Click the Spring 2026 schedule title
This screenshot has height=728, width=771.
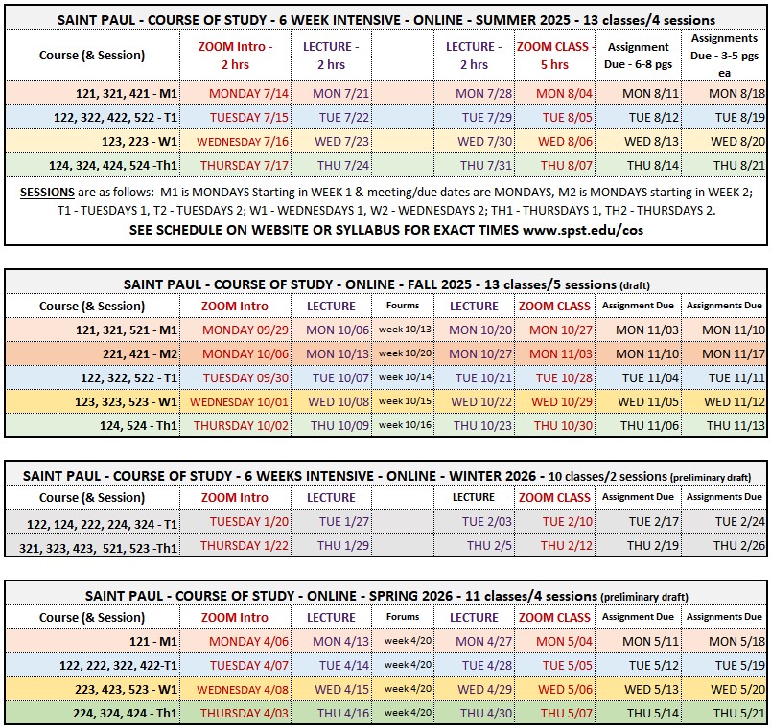[x=386, y=596]
